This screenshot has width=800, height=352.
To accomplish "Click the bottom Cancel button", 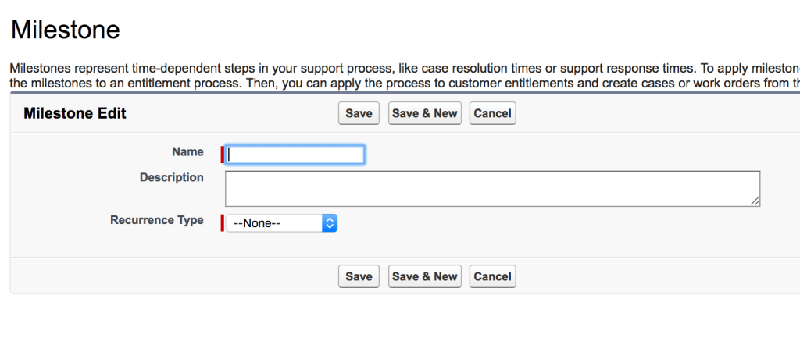I will (492, 276).
